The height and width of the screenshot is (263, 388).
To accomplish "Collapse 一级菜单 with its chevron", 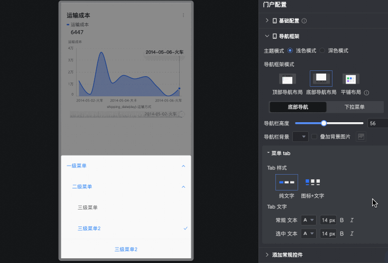I will pos(183,166).
